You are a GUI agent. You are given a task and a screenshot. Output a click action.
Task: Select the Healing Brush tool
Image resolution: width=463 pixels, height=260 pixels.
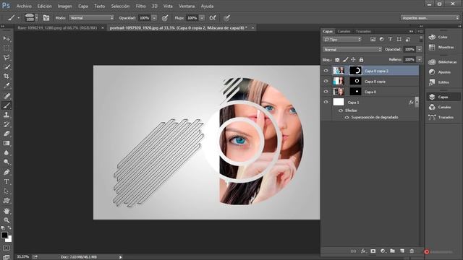tap(7, 96)
